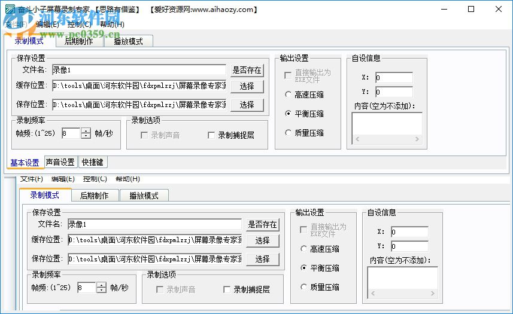The image size is (513, 314).
Task: Click the upper 保存位置 path field
Action: coord(139,105)
